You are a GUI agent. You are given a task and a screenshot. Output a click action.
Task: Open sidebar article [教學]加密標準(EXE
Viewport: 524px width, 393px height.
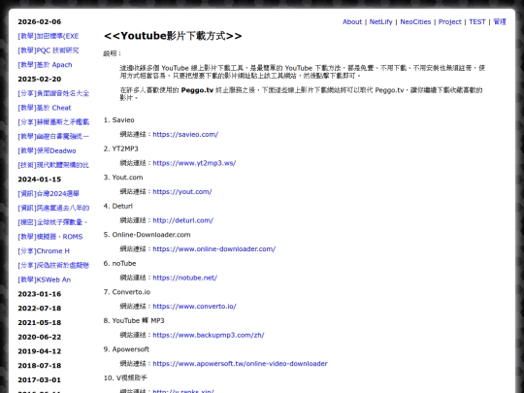coord(49,36)
